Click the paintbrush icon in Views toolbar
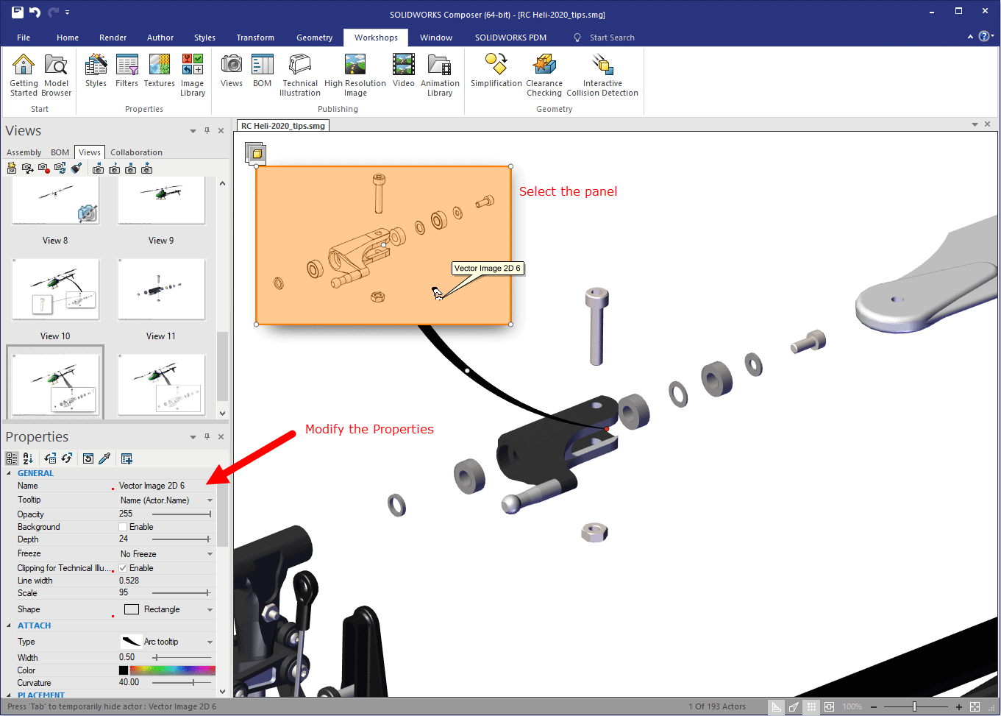 (x=76, y=169)
